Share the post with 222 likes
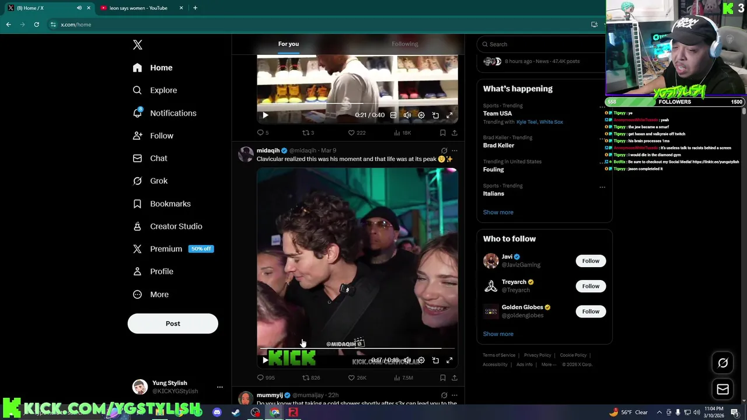 [x=455, y=133]
